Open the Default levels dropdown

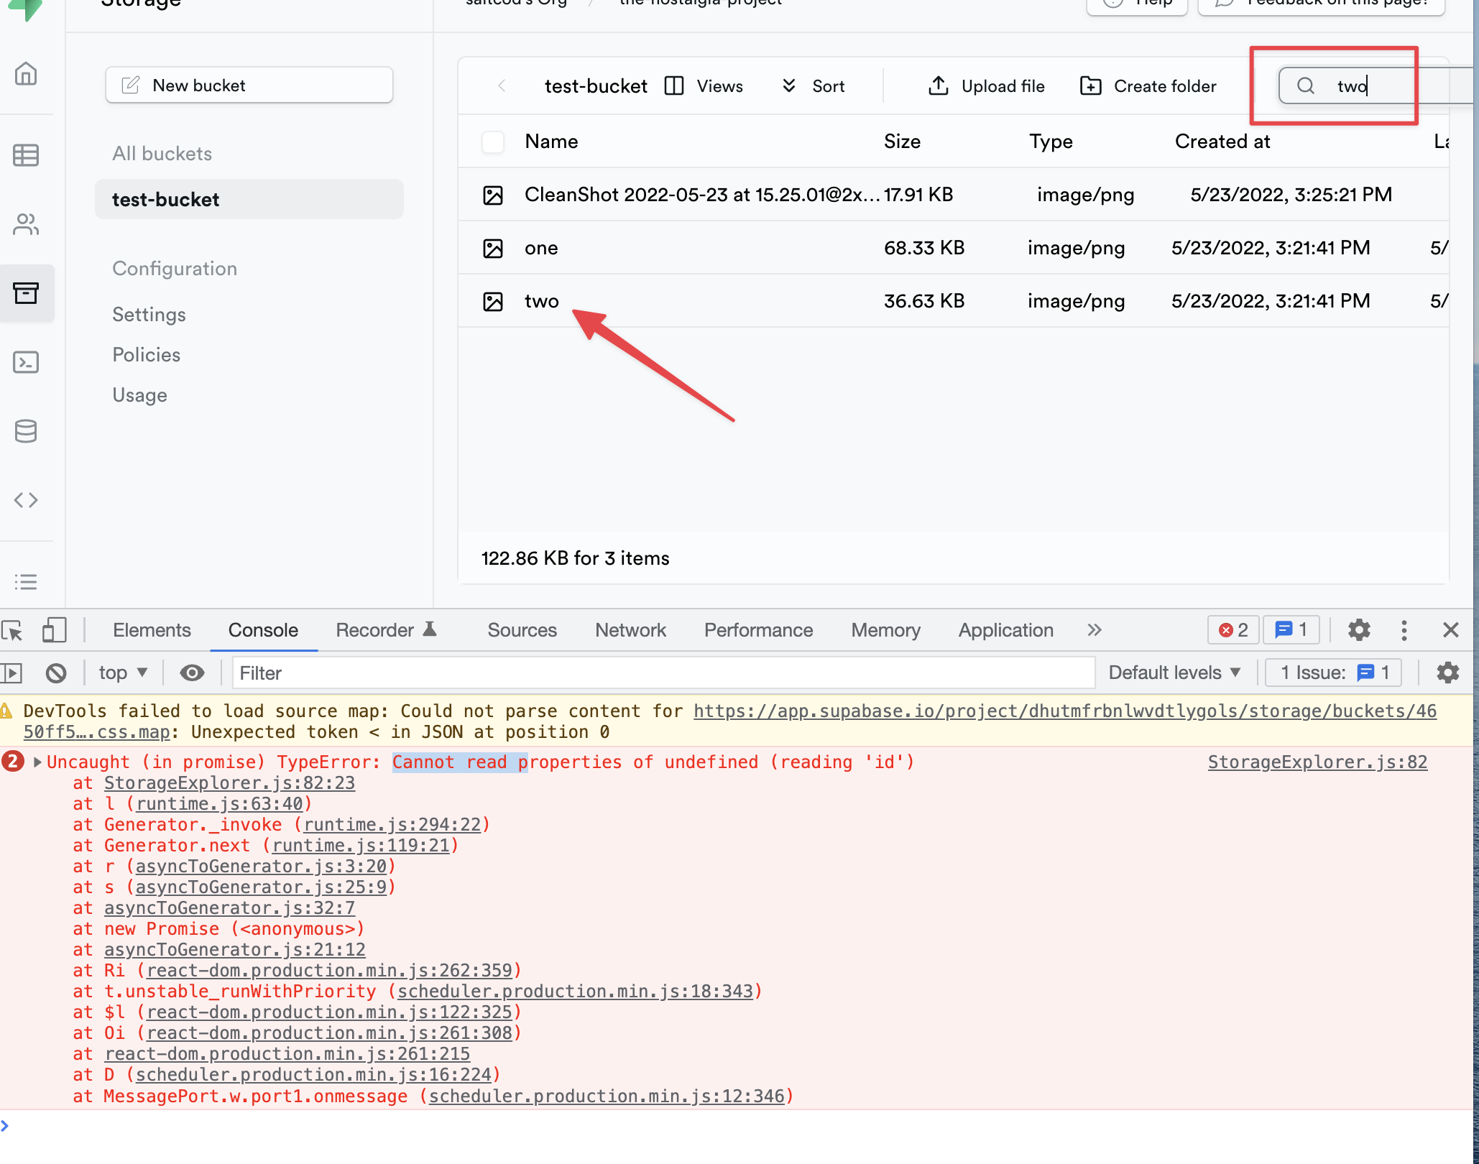click(1174, 673)
